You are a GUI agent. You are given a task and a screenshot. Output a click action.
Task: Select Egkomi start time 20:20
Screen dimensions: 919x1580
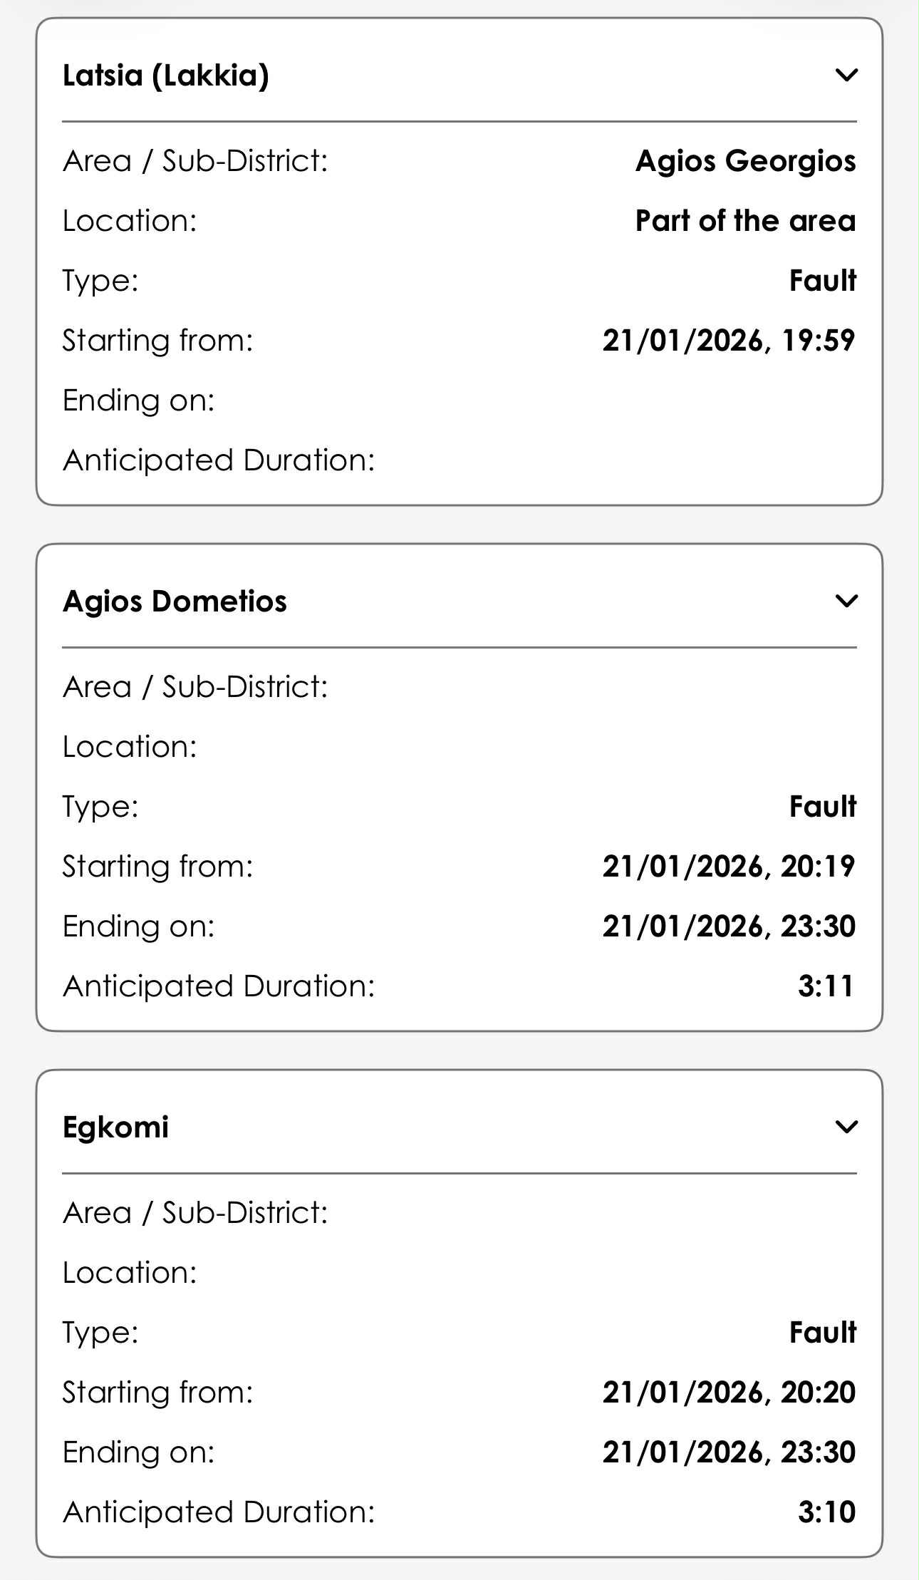[x=728, y=1393]
